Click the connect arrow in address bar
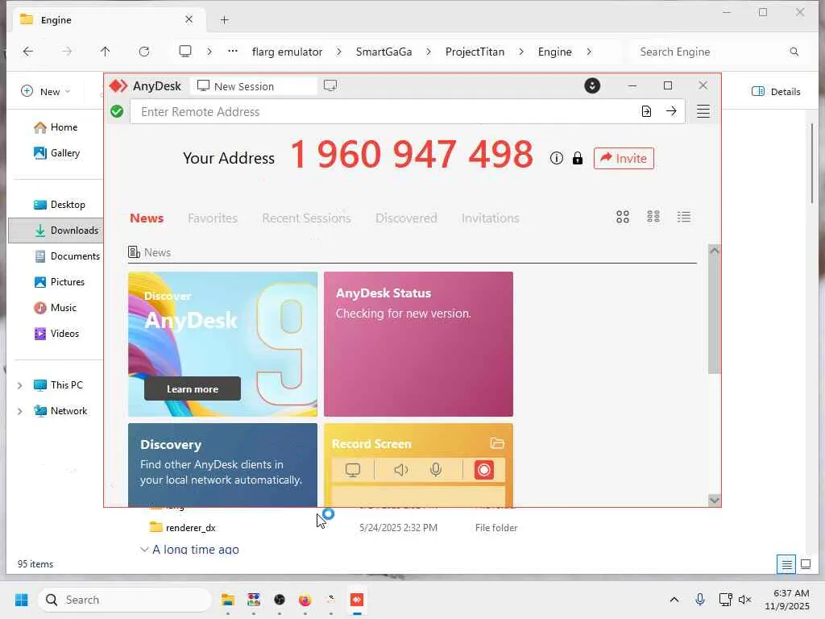This screenshot has height=619, width=825. (x=671, y=111)
